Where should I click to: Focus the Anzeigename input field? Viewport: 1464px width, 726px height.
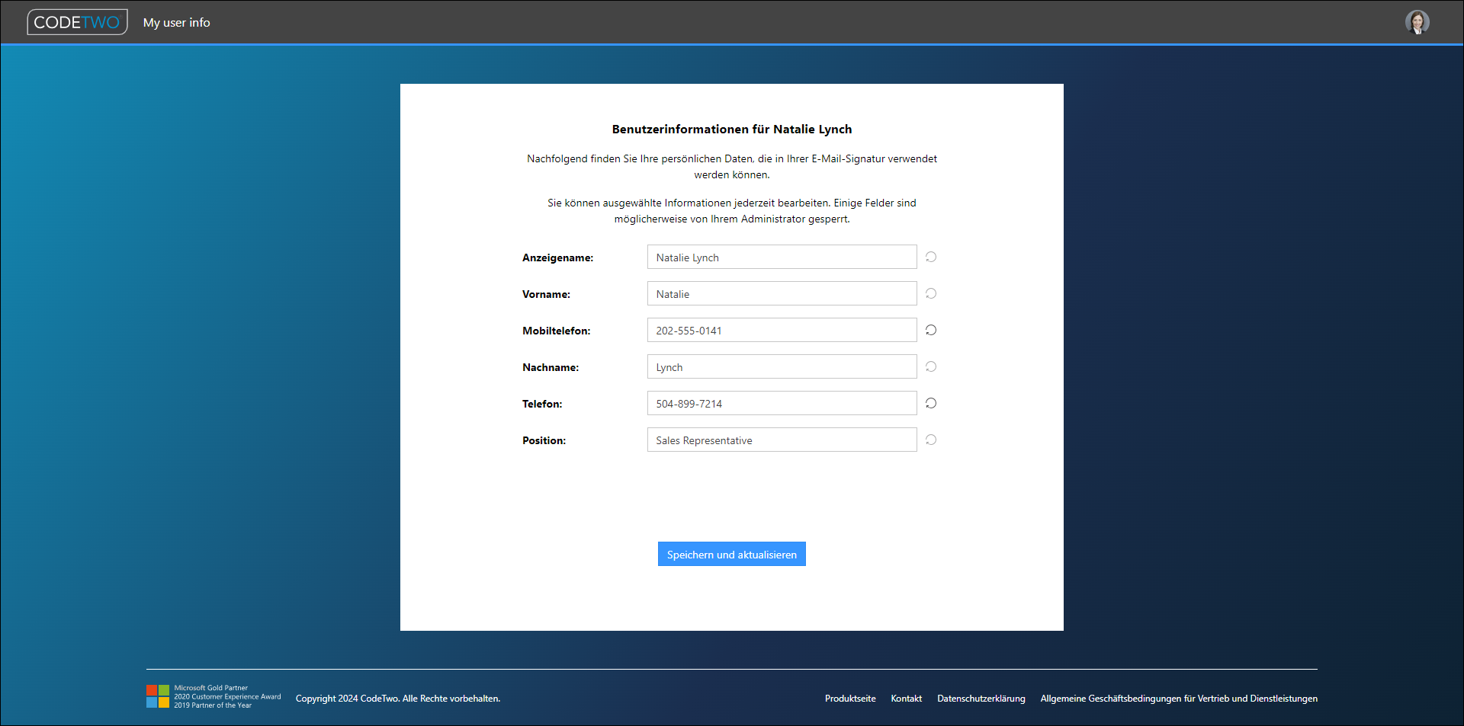(x=782, y=257)
